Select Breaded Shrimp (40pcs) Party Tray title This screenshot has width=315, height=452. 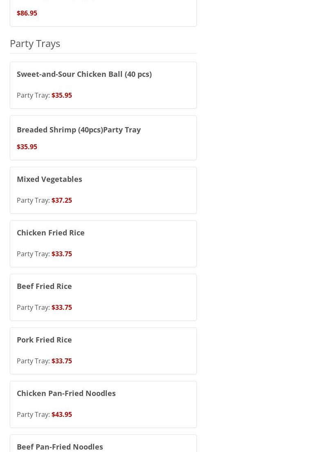tap(79, 130)
